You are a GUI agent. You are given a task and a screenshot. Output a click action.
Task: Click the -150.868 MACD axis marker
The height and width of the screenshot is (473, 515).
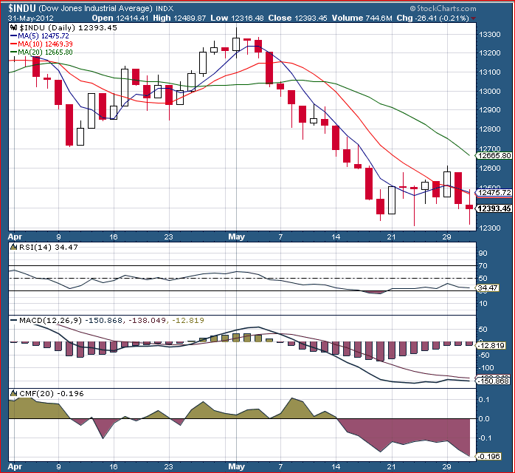coord(493,381)
